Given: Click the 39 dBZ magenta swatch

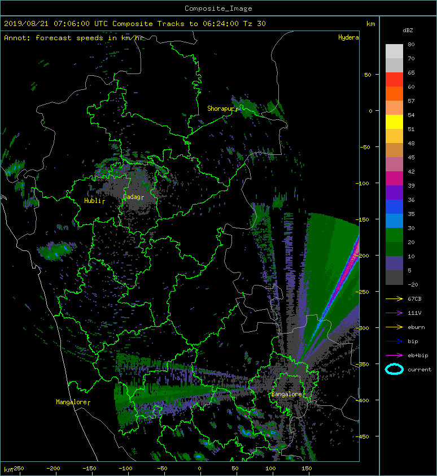Looking at the screenshot, I should point(394,179).
